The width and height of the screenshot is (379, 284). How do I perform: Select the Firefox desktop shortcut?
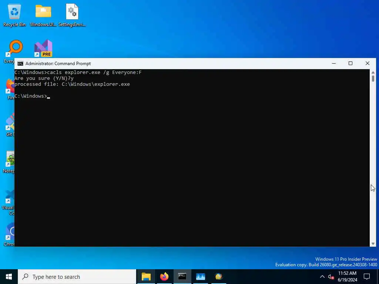[x=10, y=89]
